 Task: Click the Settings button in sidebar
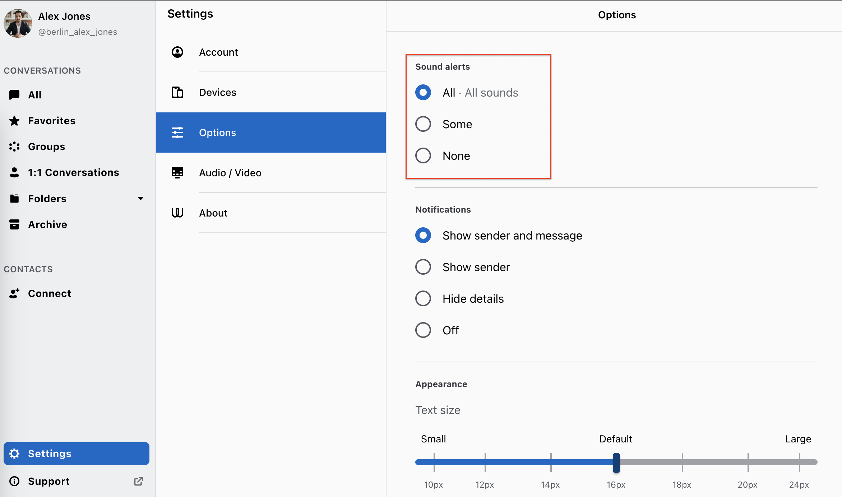pos(76,454)
